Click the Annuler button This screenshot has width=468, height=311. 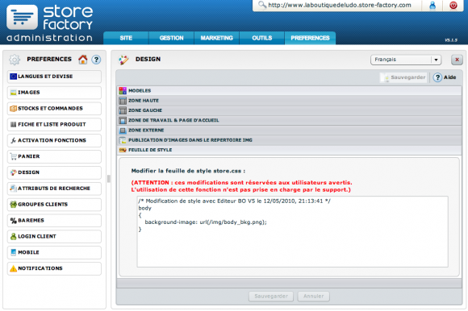pyautogui.click(x=313, y=296)
